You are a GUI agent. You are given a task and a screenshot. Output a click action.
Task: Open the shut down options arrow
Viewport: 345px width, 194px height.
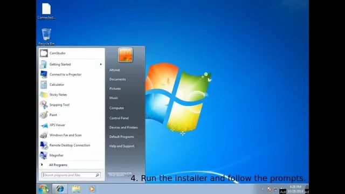coord(129,175)
